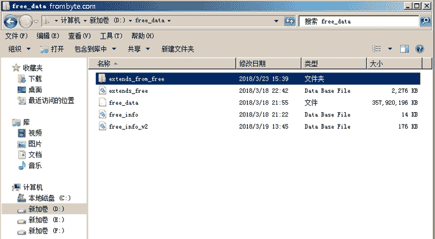Click the 音乐 note icon
Image resolution: width=435 pixels, height=239 pixels.
(22, 165)
